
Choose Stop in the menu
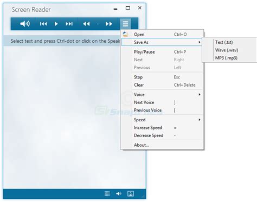tap(162, 77)
